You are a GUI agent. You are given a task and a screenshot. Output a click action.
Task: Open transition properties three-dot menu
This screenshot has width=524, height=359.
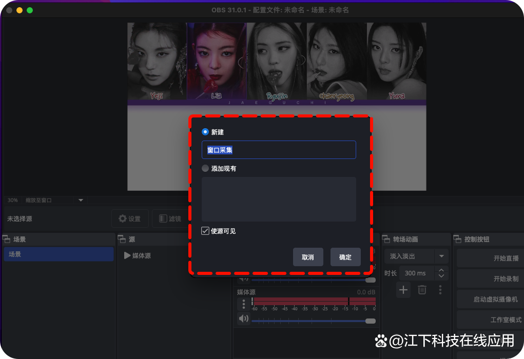point(440,290)
